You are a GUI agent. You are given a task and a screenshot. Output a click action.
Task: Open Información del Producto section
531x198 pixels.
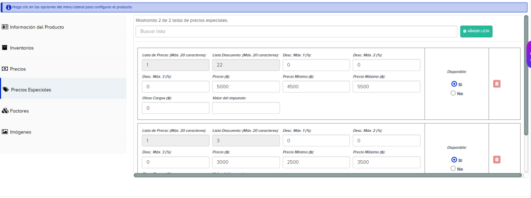point(63,27)
